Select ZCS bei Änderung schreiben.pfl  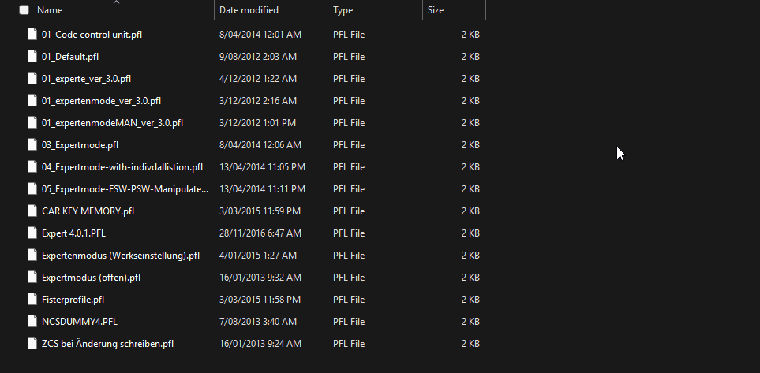[107, 344]
